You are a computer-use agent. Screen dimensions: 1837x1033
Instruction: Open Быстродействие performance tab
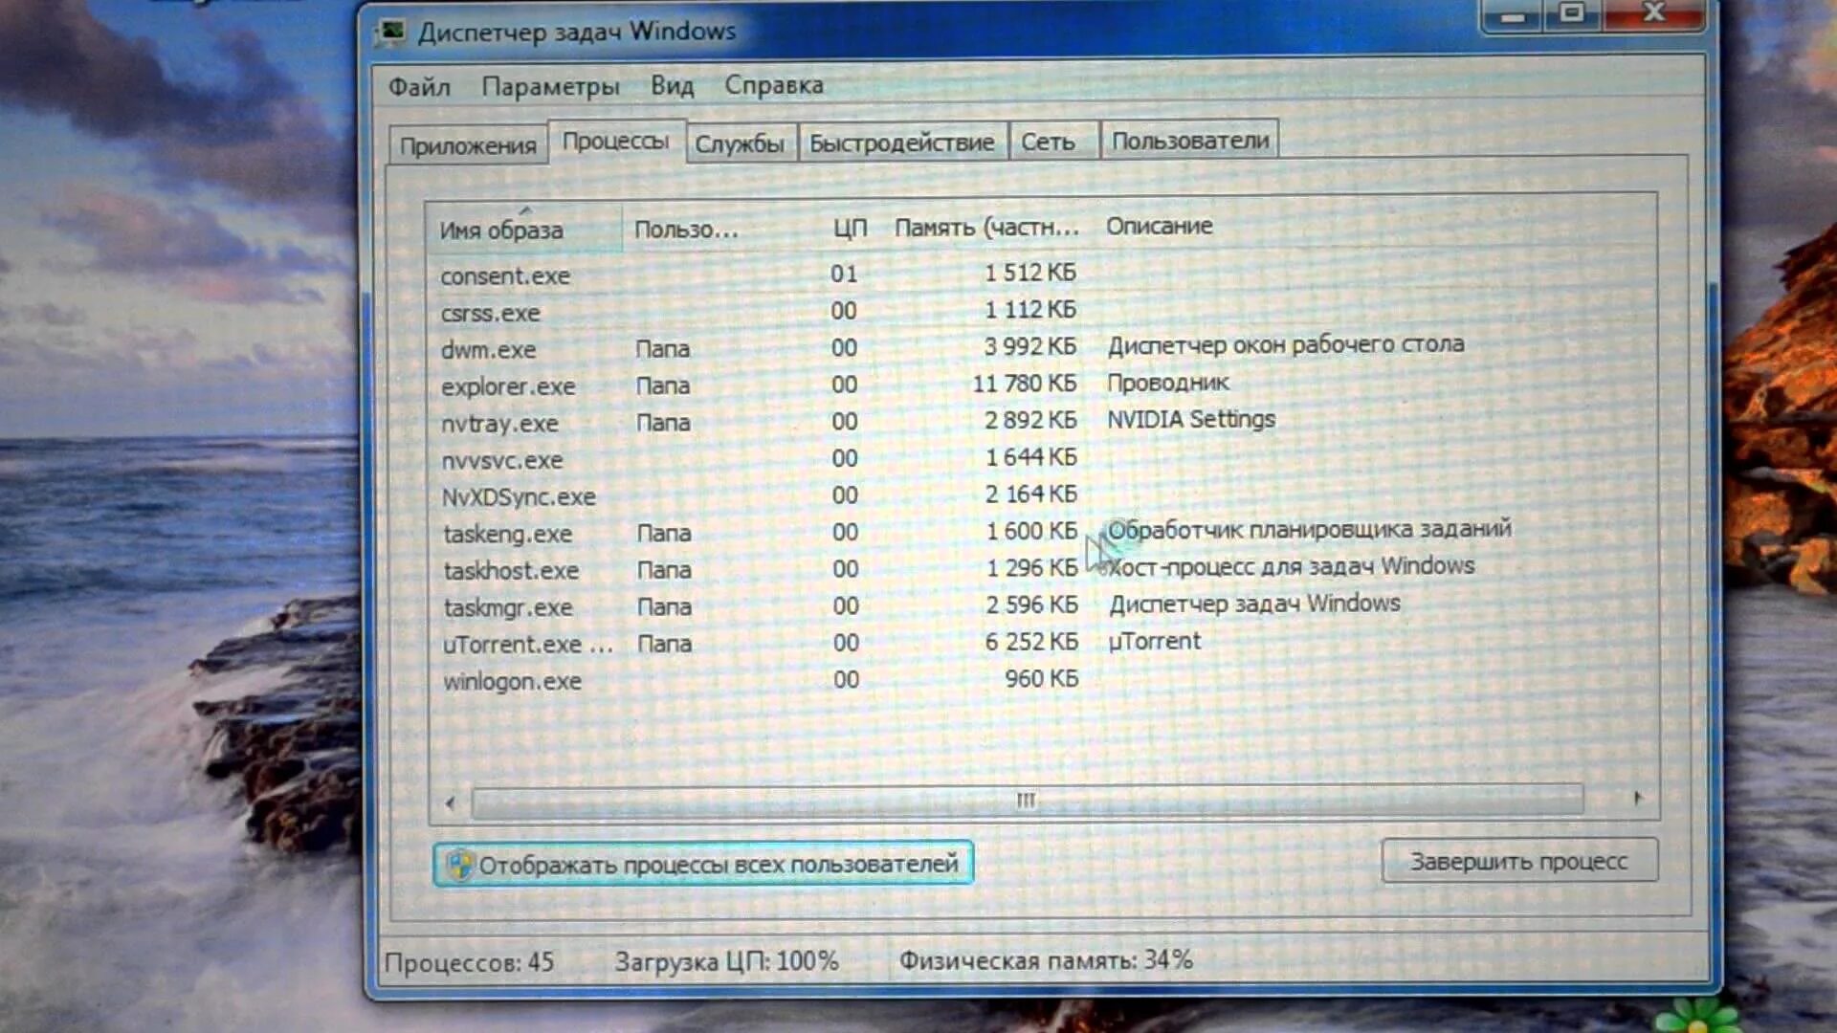(901, 140)
